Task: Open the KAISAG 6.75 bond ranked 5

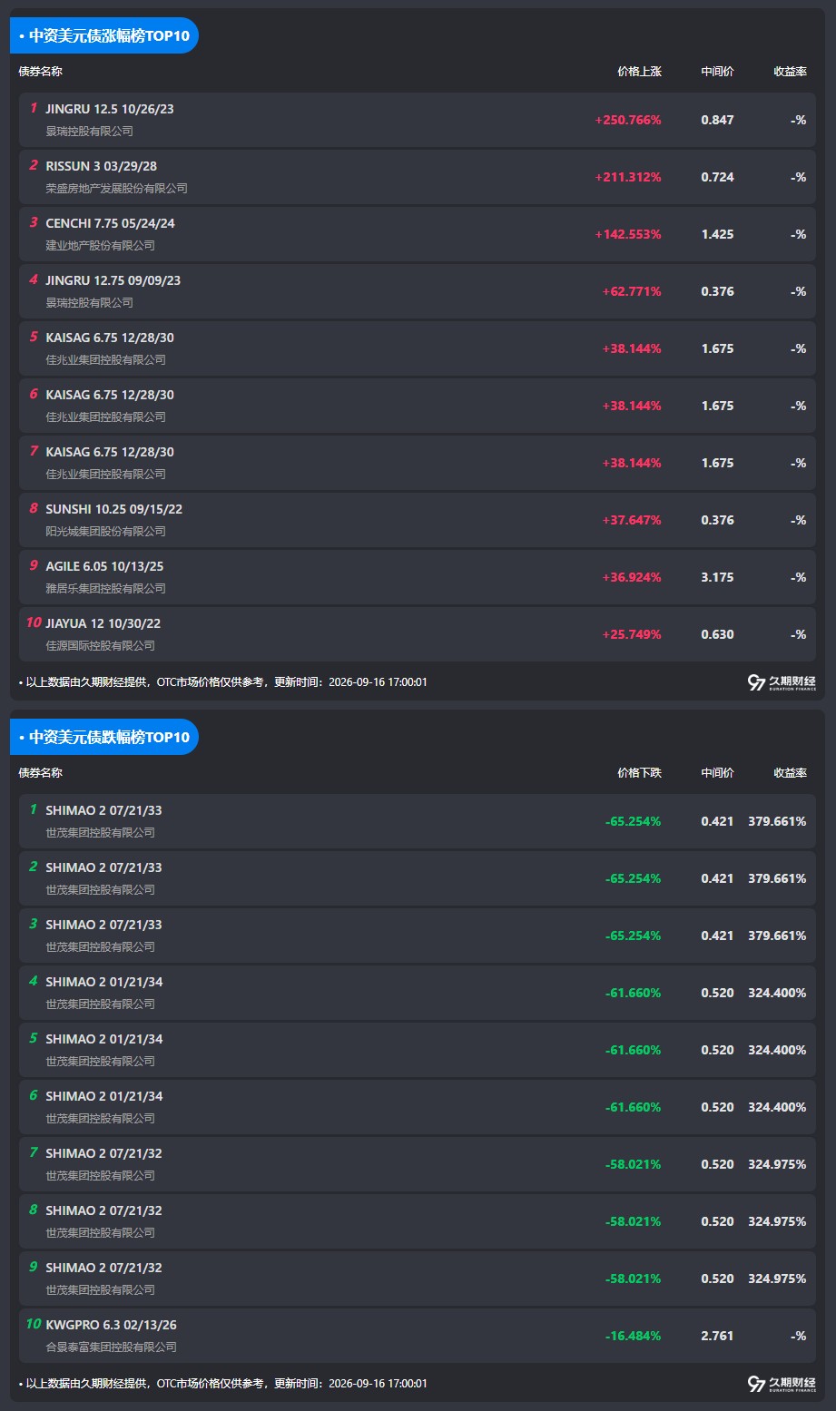Action: [x=110, y=338]
